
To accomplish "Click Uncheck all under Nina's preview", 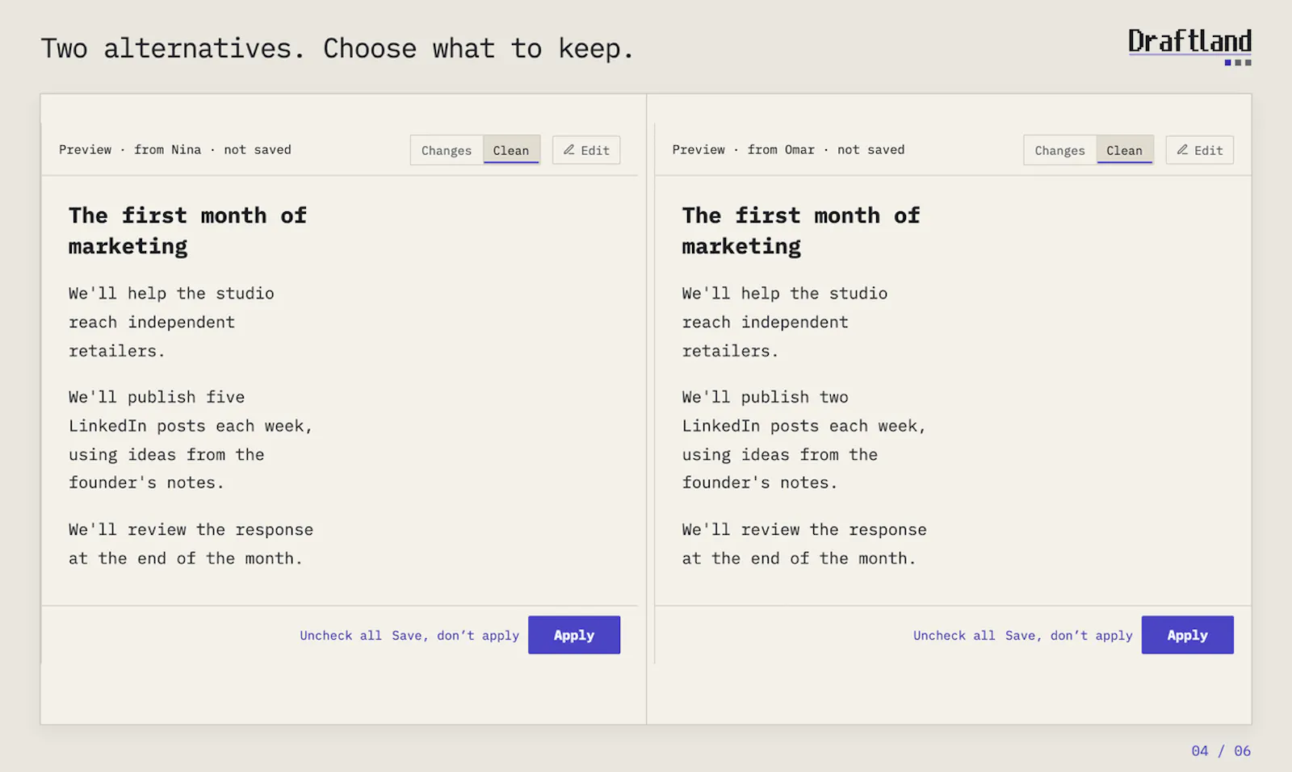I will (x=341, y=636).
